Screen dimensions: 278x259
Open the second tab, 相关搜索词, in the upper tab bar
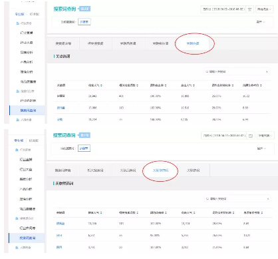click(95, 43)
